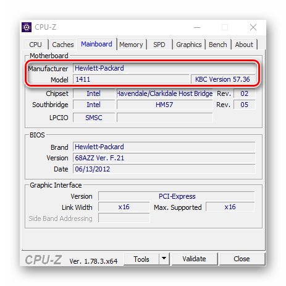Minimize the CPU-Z window
This screenshot has width=286, height=286.
pos(197,27)
